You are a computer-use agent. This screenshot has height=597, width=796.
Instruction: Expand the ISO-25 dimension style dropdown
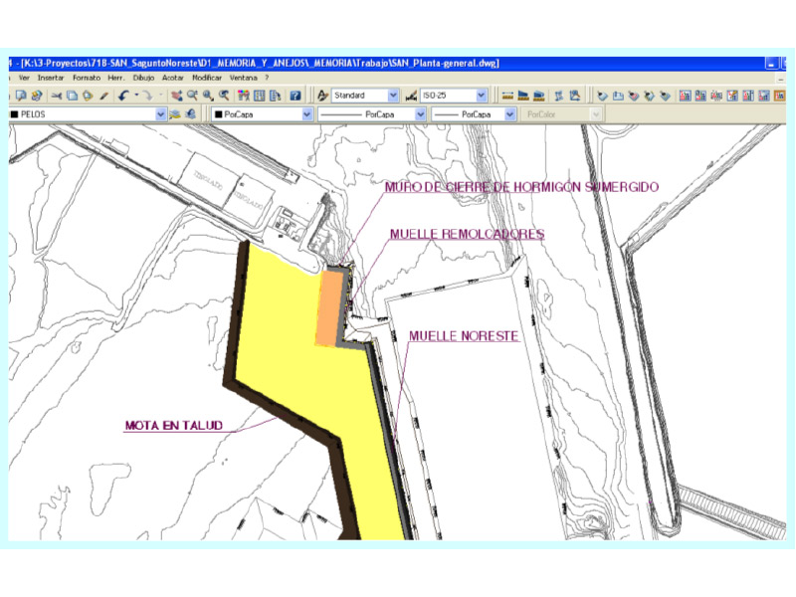coord(482,96)
